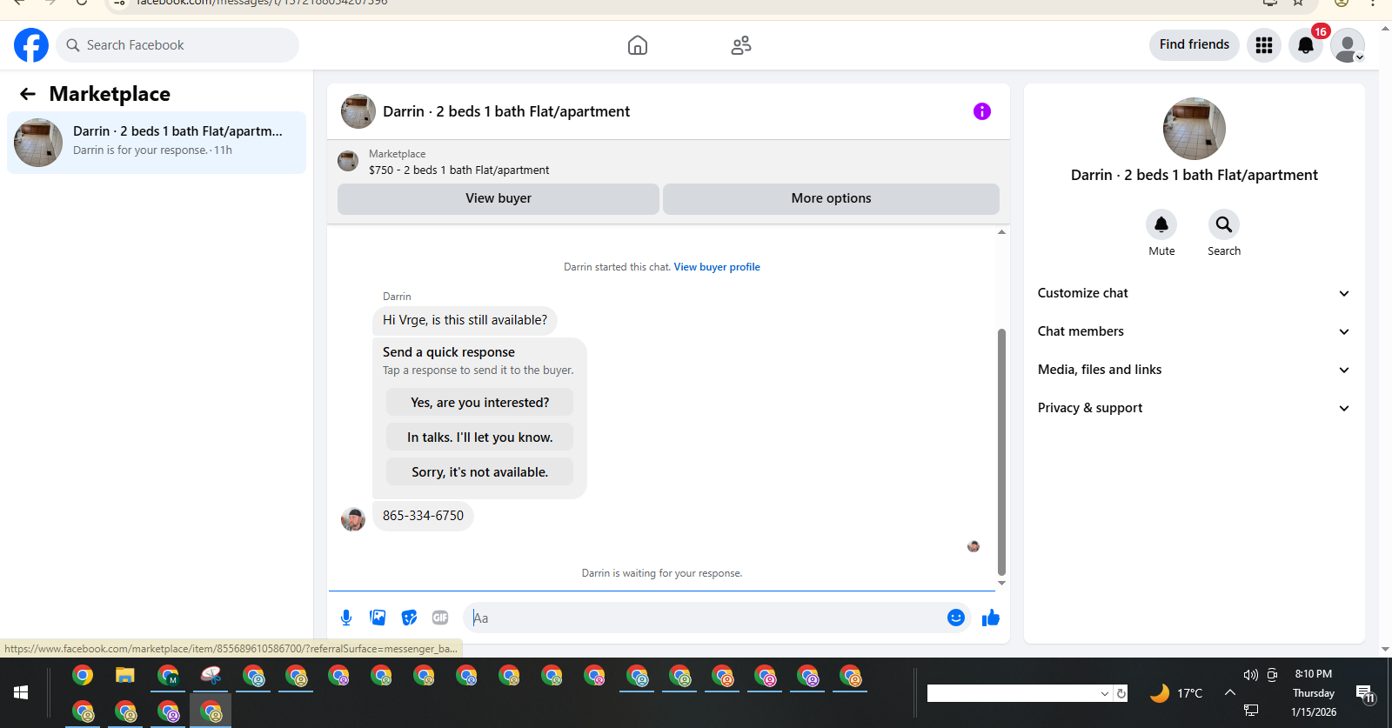This screenshot has width=1392, height=728.
Task: Open the notifications bell with badge 16
Action: (1306, 45)
